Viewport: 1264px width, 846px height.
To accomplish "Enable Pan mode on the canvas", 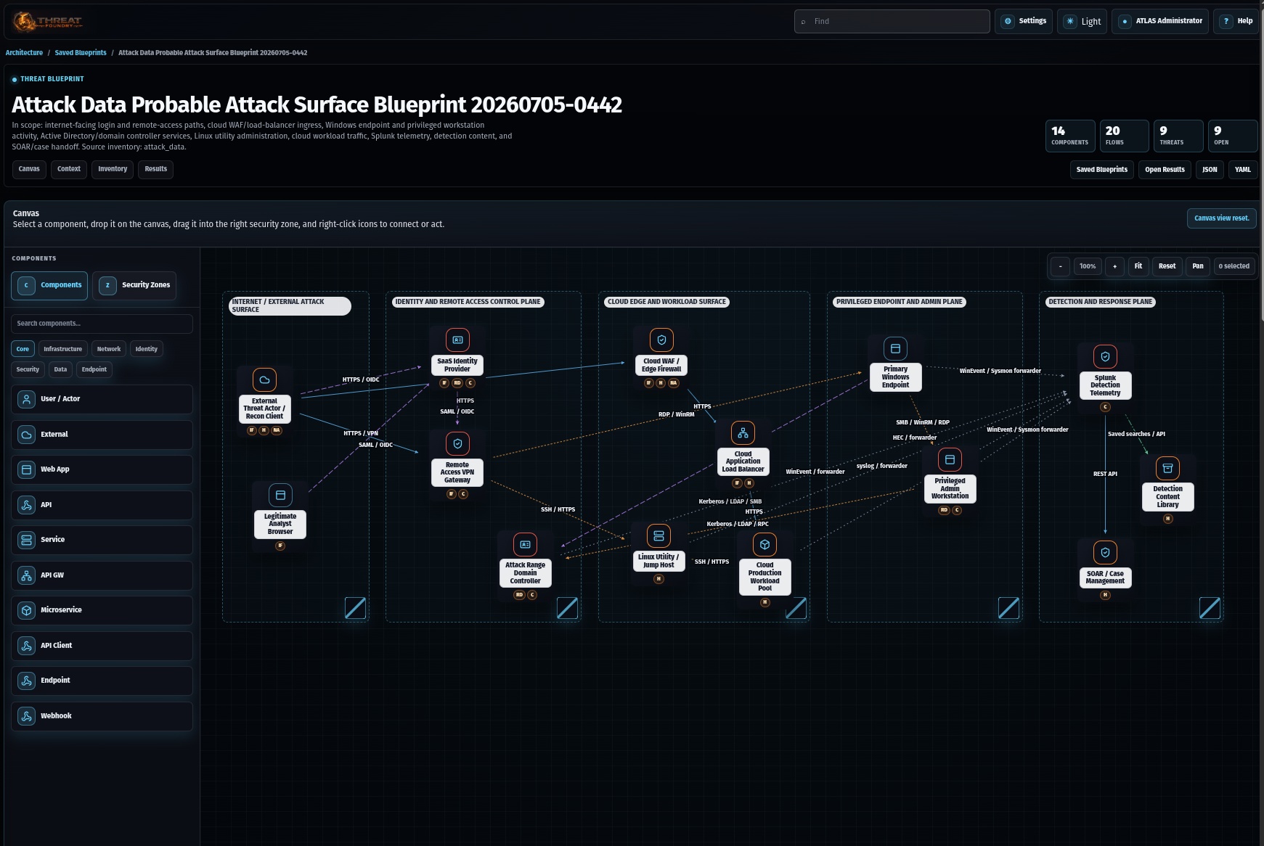I will [x=1198, y=266].
